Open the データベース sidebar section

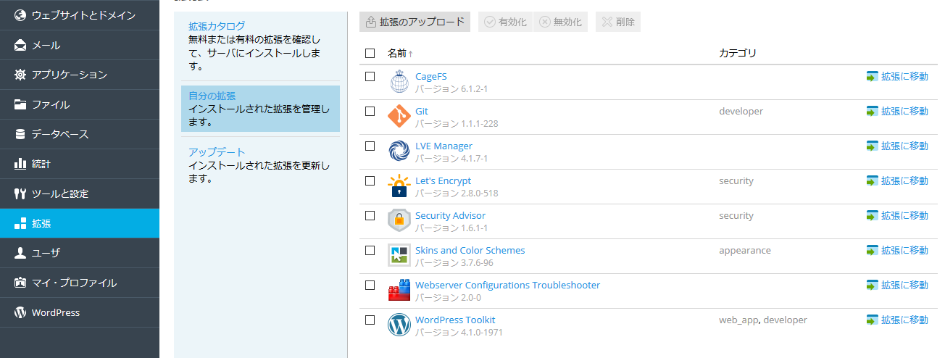coord(59,134)
